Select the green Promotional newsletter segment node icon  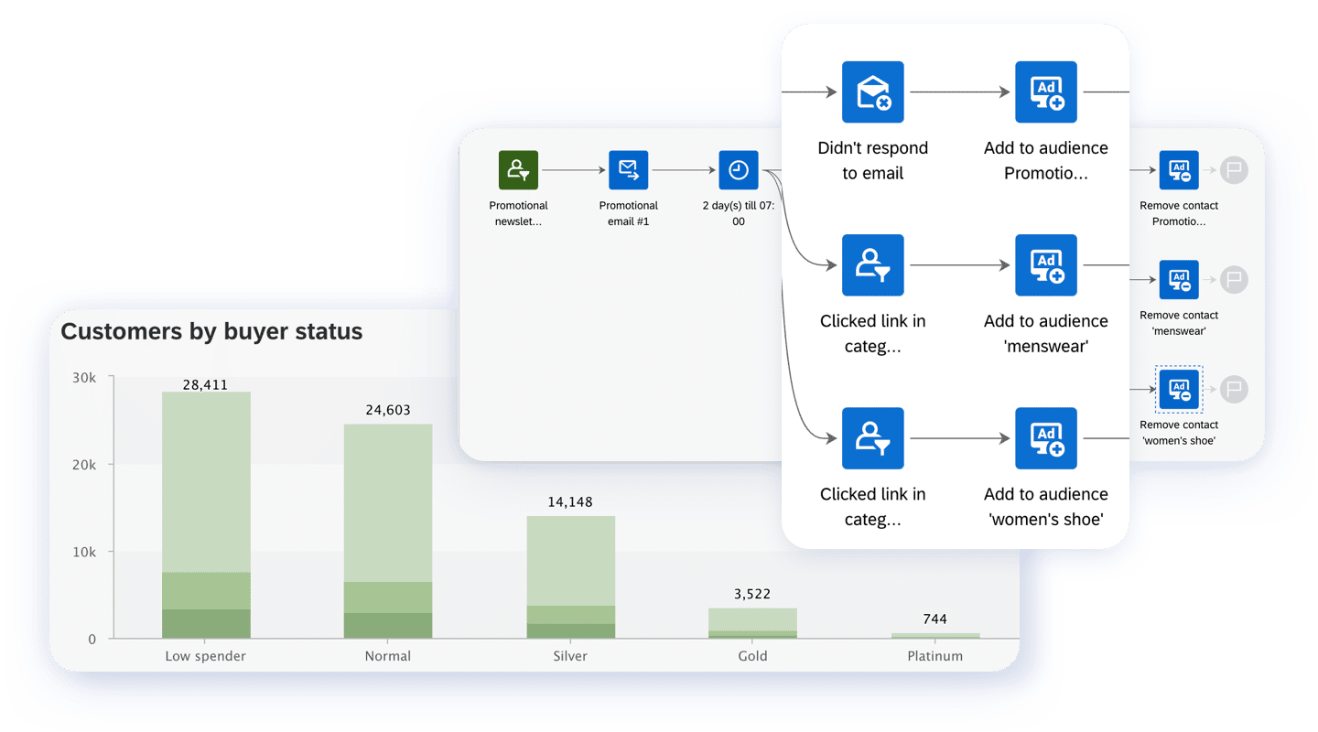[518, 170]
